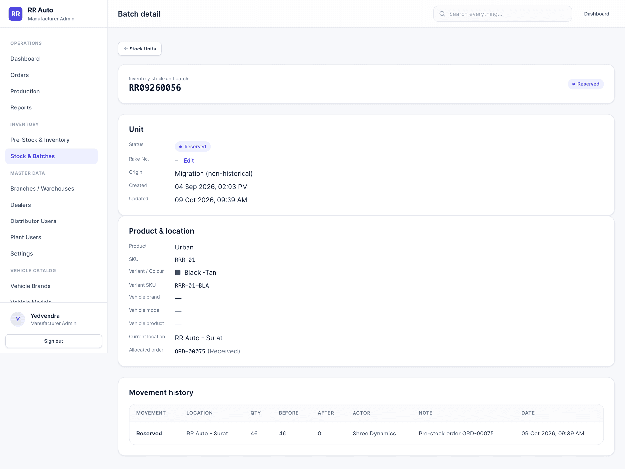Click the RR Auto logo icon

point(16,14)
